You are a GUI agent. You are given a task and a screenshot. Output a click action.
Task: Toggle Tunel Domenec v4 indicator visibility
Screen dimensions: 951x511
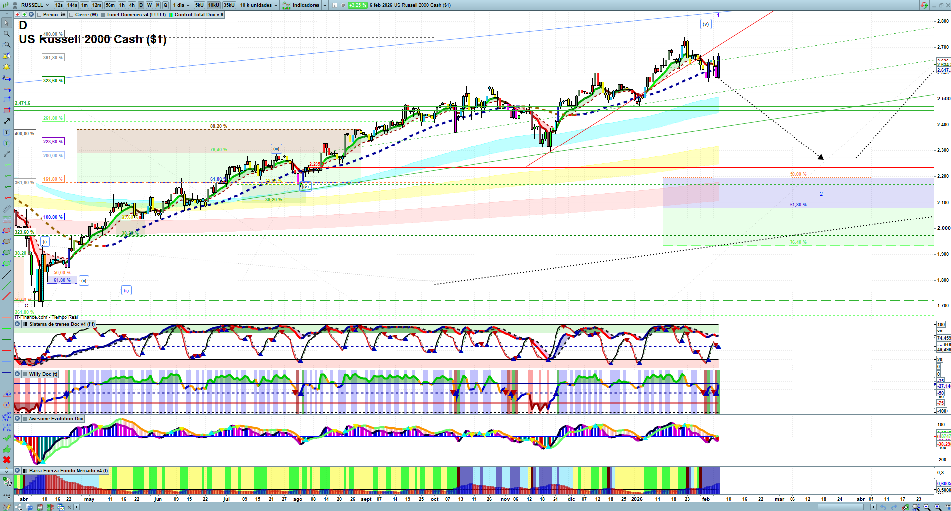[x=103, y=15]
